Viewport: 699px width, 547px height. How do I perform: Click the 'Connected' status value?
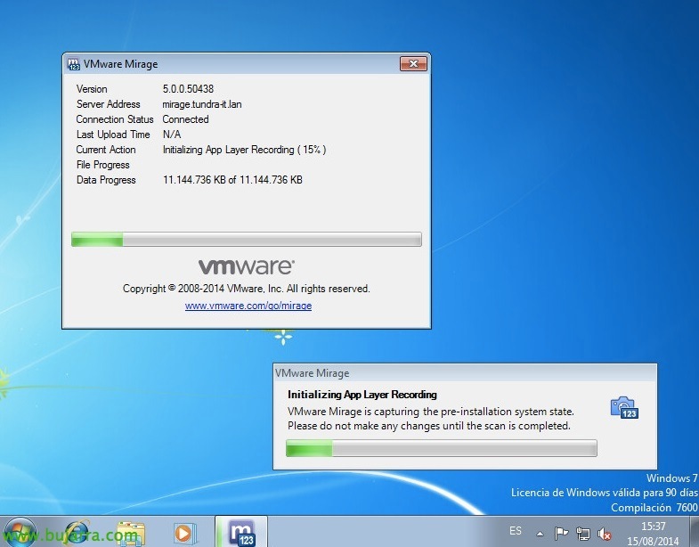(x=185, y=119)
